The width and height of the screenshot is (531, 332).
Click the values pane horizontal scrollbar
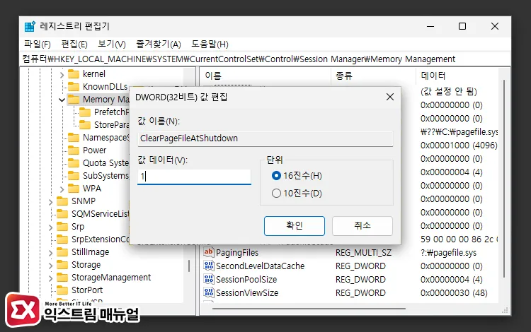[x=309, y=309]
